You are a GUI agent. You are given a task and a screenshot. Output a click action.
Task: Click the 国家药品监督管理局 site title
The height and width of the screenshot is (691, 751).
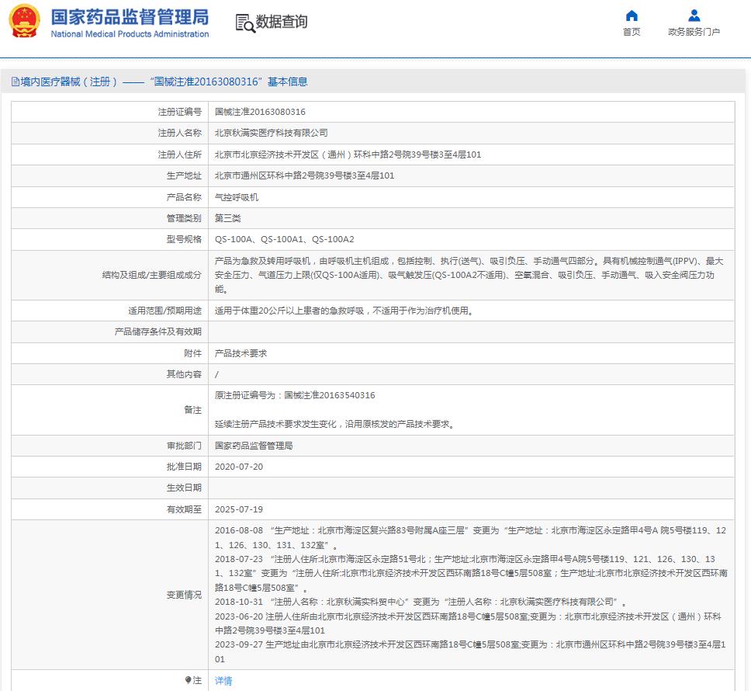(x=130, y=17)
